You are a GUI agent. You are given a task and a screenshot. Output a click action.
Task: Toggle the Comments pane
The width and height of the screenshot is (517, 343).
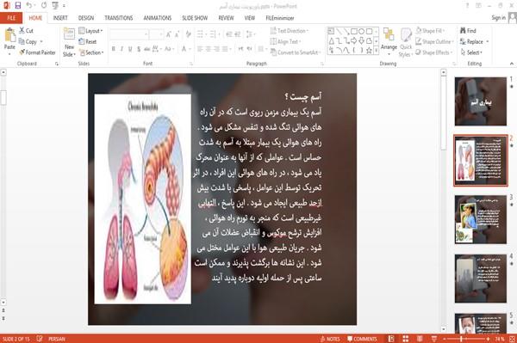point(362,339)
